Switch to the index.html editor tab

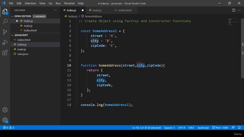point(125,10)
